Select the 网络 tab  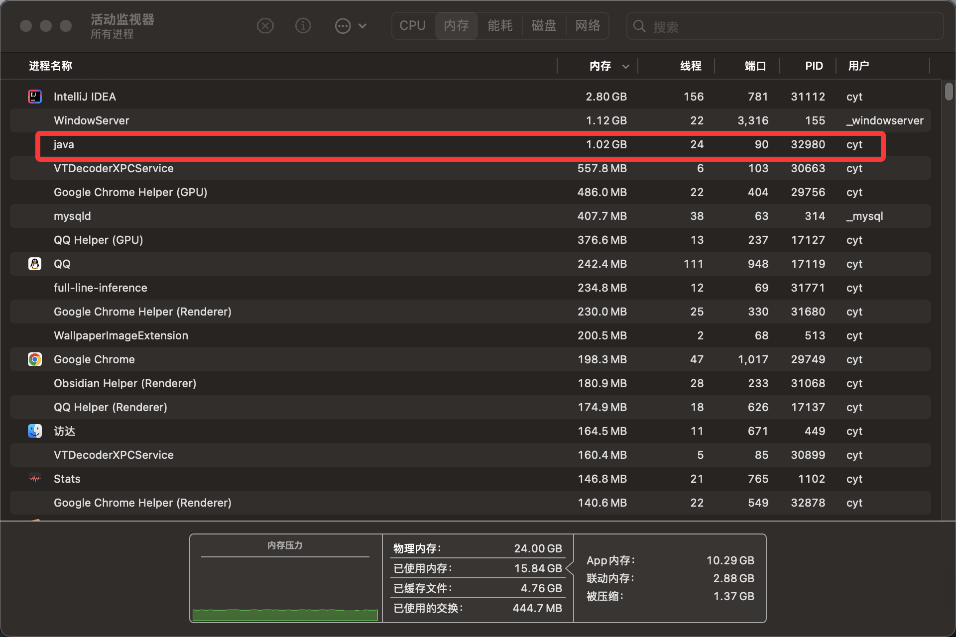point(588,26)
